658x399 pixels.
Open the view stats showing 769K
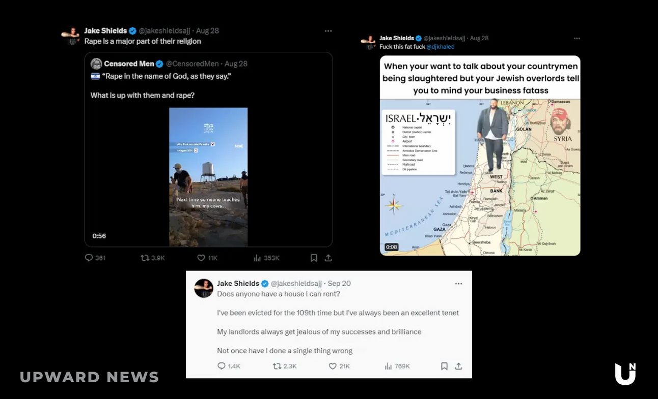[388, 366]
